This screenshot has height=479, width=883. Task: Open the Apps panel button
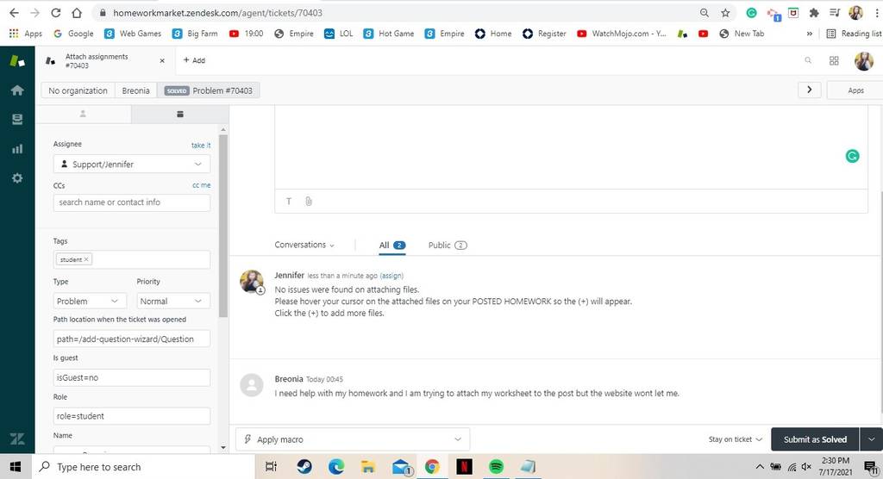855,90
